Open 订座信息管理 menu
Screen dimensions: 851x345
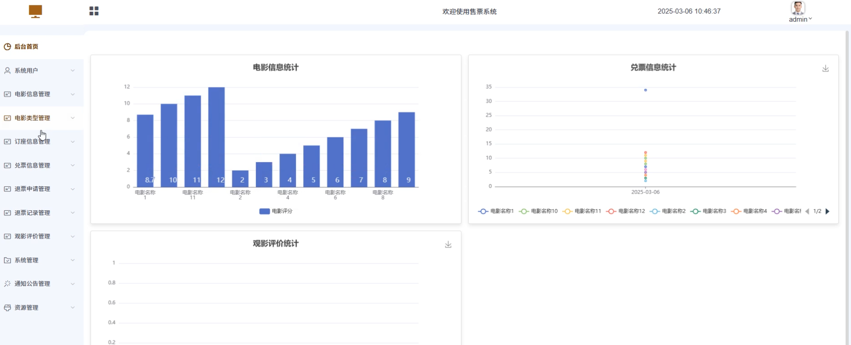click(42, 141)
